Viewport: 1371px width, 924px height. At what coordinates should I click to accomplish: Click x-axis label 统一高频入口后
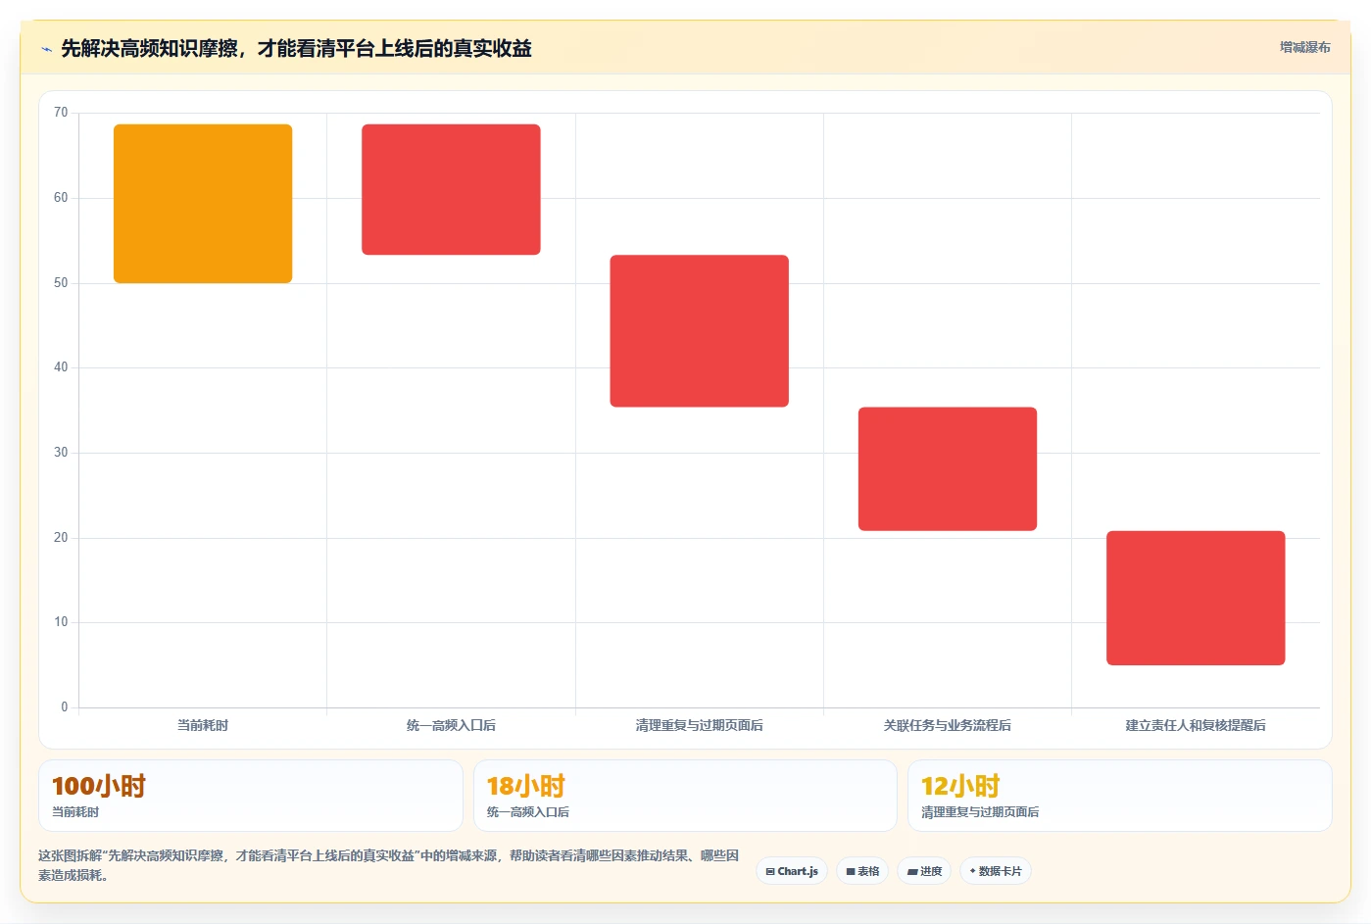point(451,725)
